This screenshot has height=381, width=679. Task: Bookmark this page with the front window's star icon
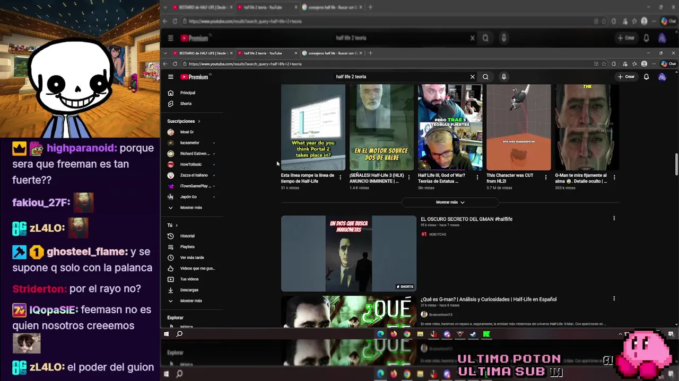[604, 64]
